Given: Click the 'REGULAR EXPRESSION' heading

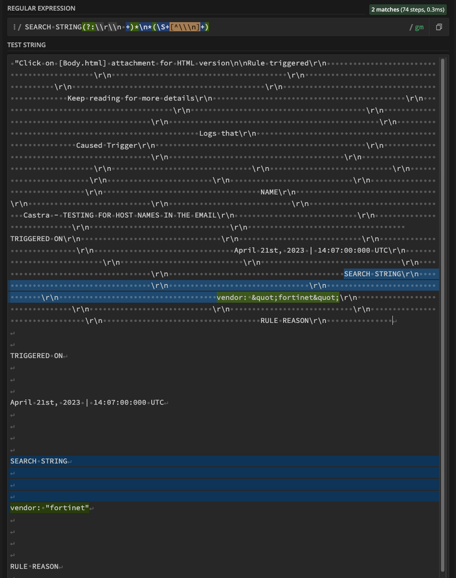Looking at the screenshot, I should (41, 8).
